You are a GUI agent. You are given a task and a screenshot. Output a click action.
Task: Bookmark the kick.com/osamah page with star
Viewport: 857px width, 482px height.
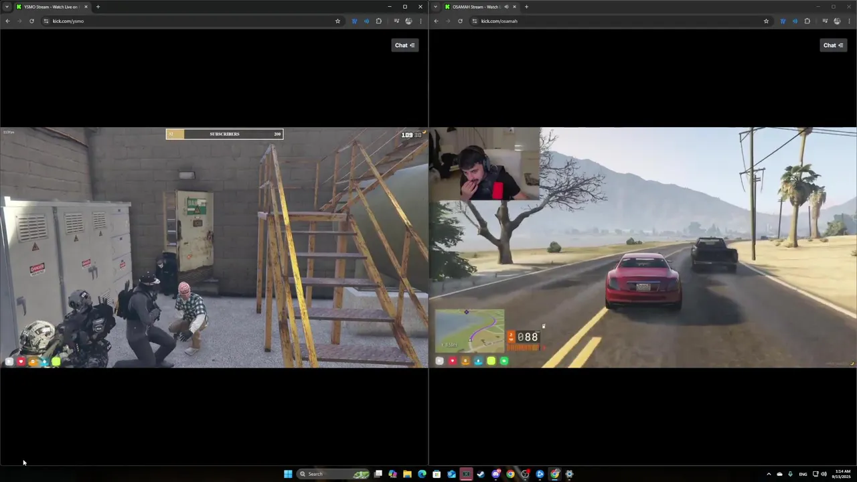tap(766, 21)
